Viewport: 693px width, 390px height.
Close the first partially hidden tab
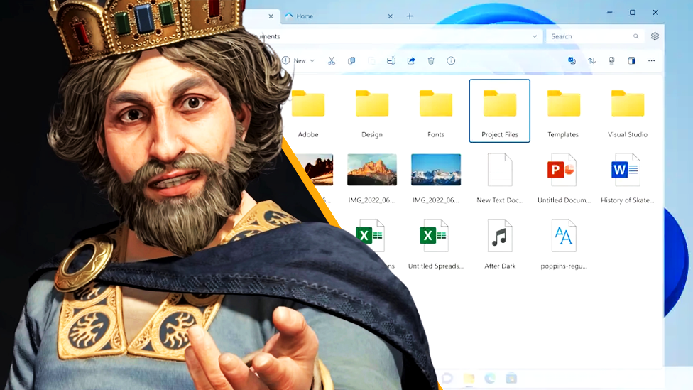[x=271, y=16]
